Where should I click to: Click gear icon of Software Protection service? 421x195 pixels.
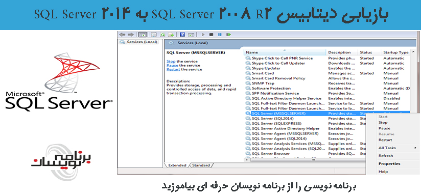coord(248,89)
